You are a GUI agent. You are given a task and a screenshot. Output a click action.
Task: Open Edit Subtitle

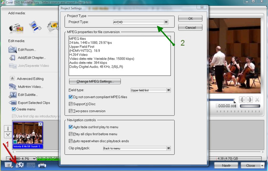pyautogui.click(x=23, y=95)
